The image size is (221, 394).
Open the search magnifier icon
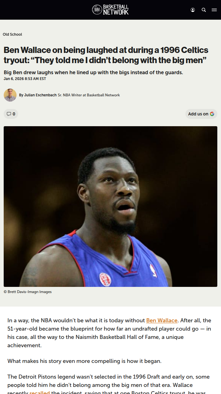(x=204, y=10)
